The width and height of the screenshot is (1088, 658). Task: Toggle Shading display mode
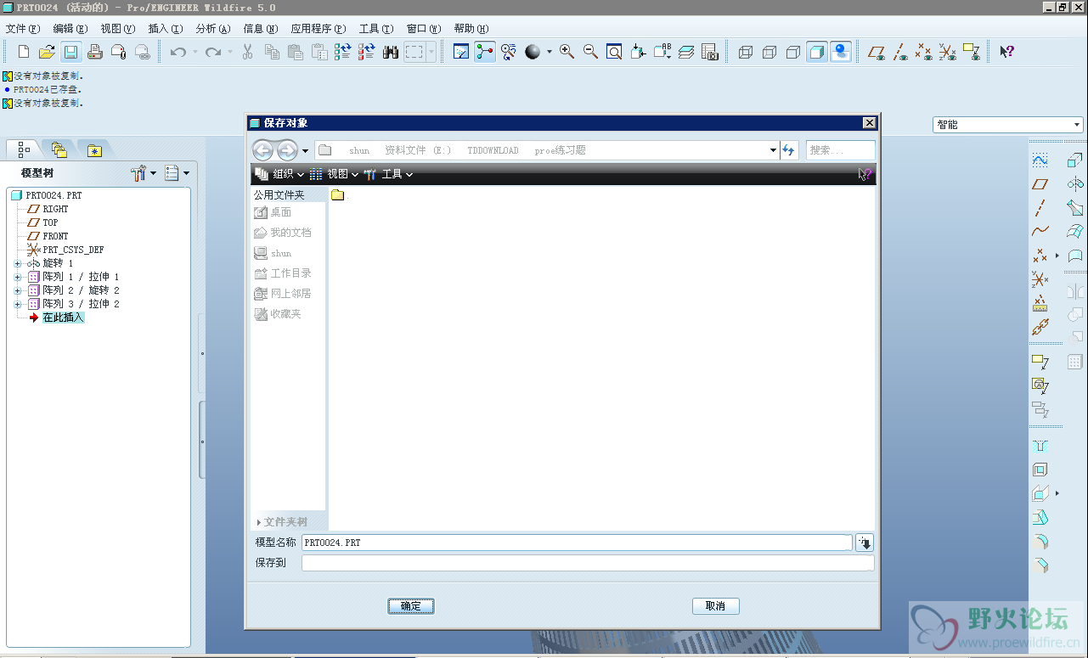pyautogui.click(x=817, y=52)
